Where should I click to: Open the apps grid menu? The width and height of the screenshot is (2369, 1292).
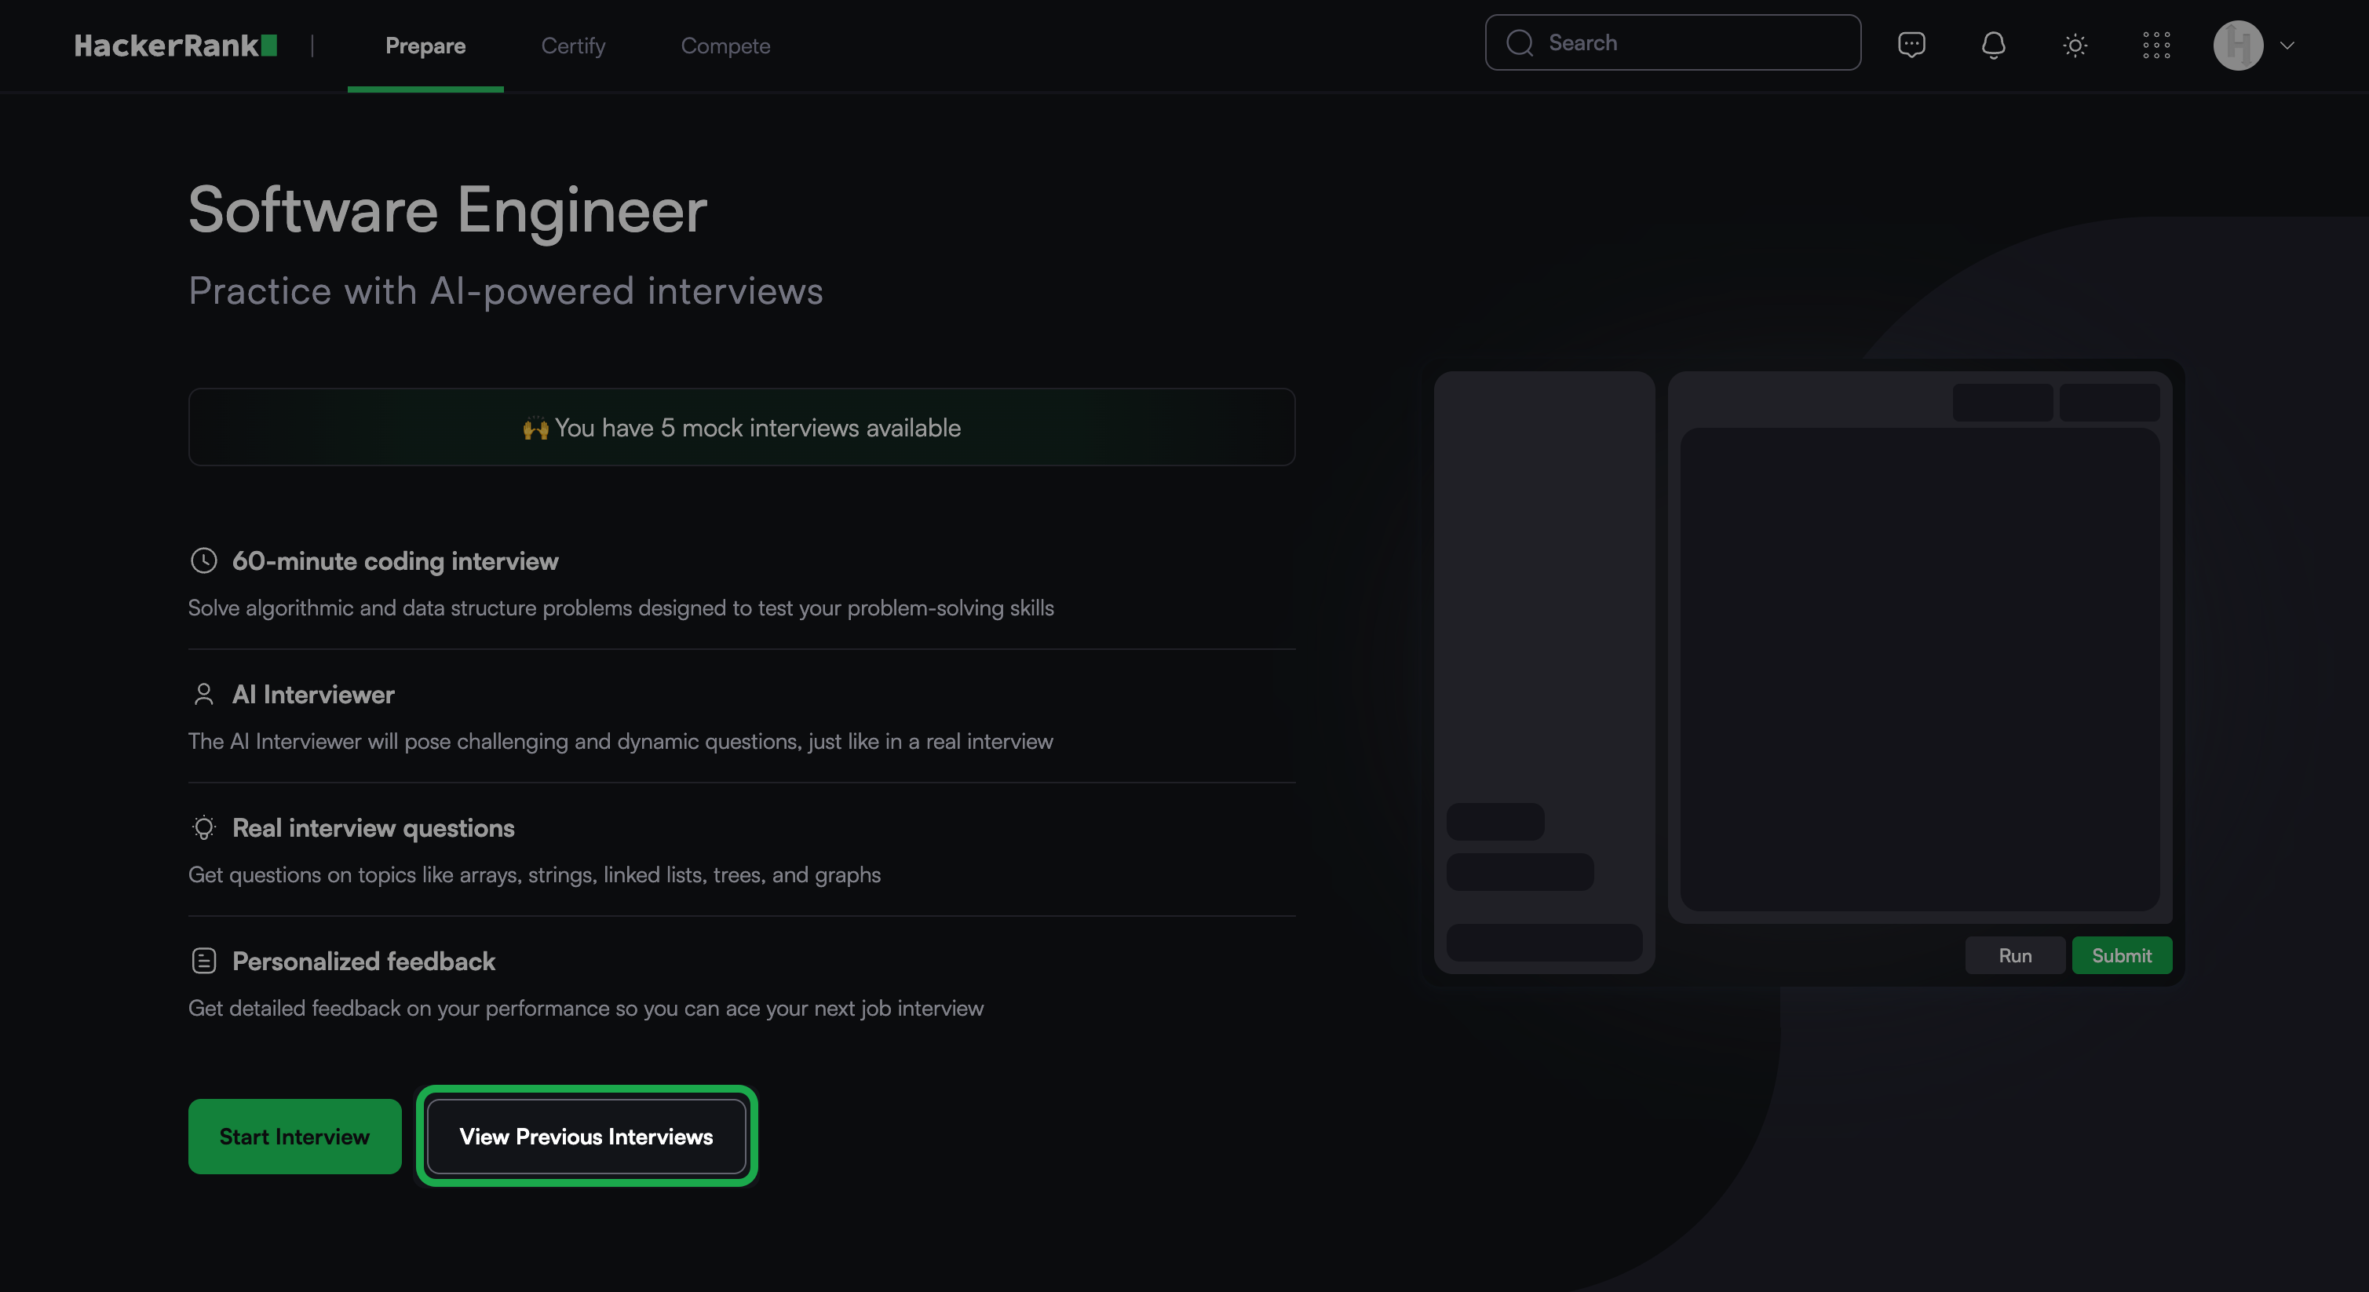[x=2155, y=45]
